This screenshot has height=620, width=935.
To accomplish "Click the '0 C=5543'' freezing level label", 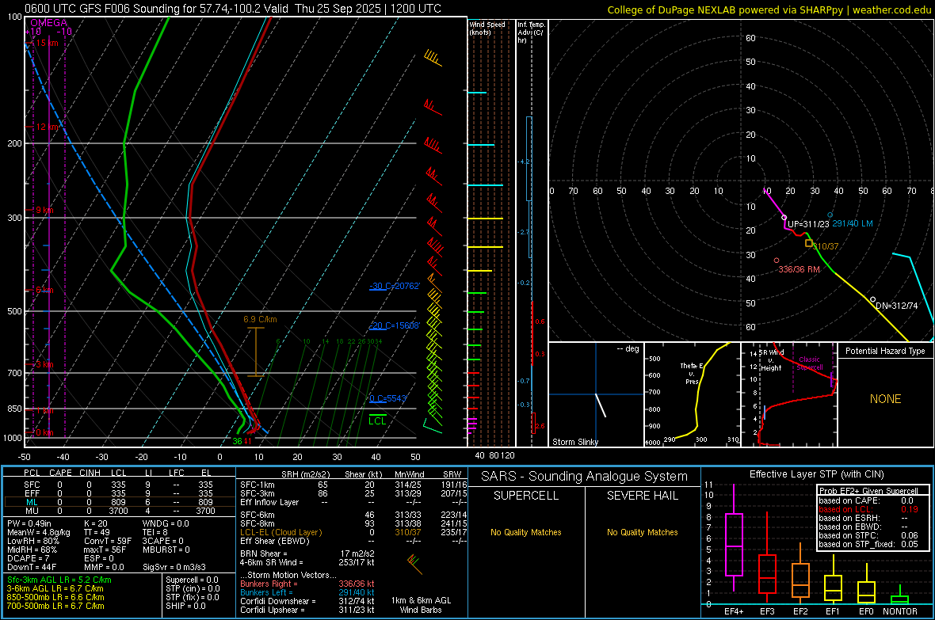I will pos(388,398).
